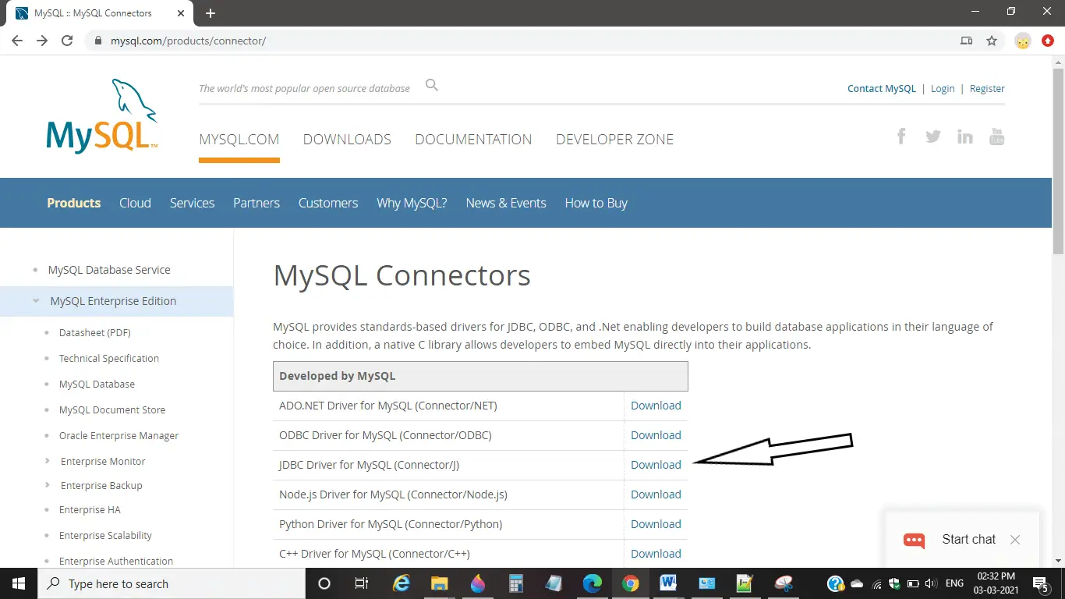
Task: Open the MYSQL.COM top tab
Action: 239,140
